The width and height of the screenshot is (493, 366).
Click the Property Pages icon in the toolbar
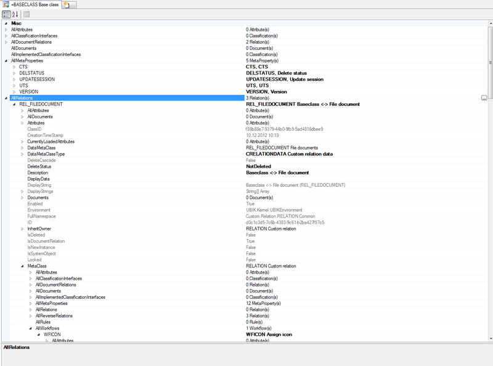pyautogui.click(x=27, y=14)
